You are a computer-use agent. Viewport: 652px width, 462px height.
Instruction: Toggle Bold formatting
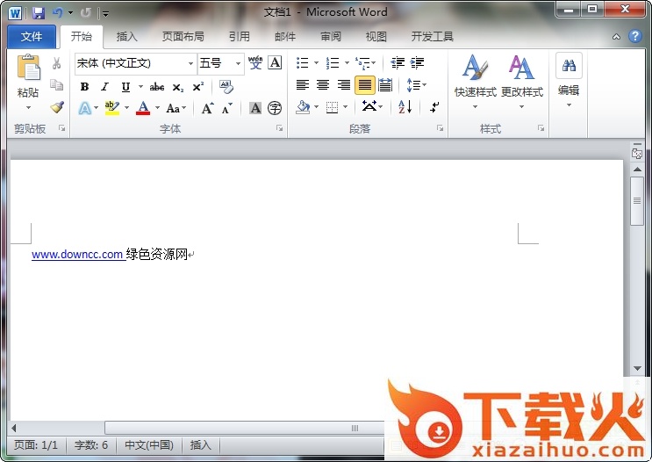(x=84, y=86)
